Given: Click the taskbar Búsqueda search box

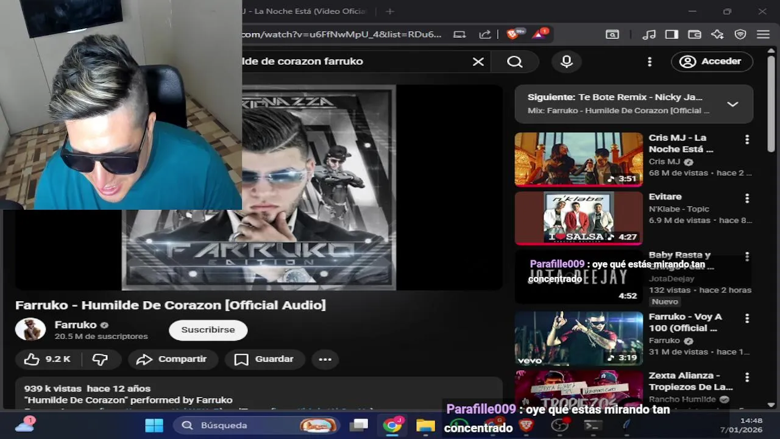Looking at the screenshot, I should click(x=256, y=425).
